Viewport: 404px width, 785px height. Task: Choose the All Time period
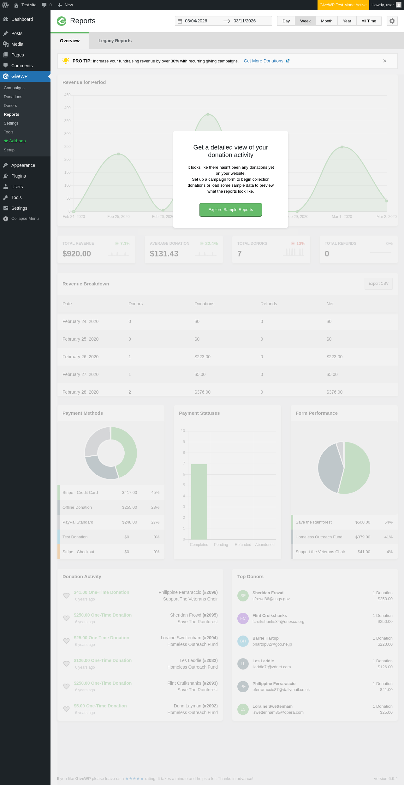tap(369, 21)
